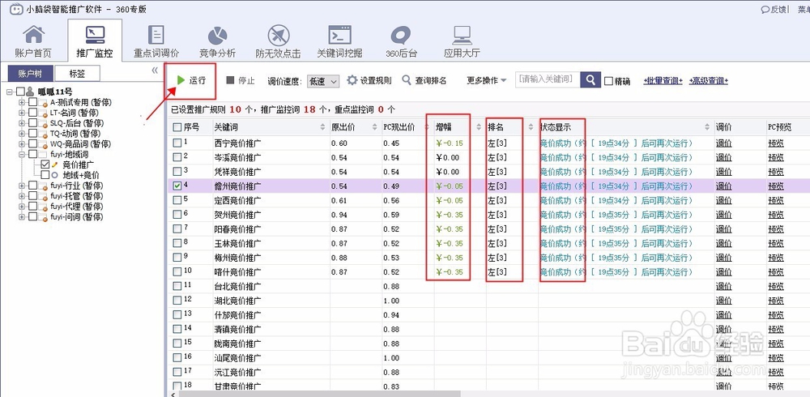
Task: Collapse the 呱呱11号 root node
Action: tap(9, 92)
